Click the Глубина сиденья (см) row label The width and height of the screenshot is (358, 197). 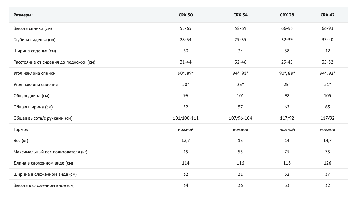34,40
